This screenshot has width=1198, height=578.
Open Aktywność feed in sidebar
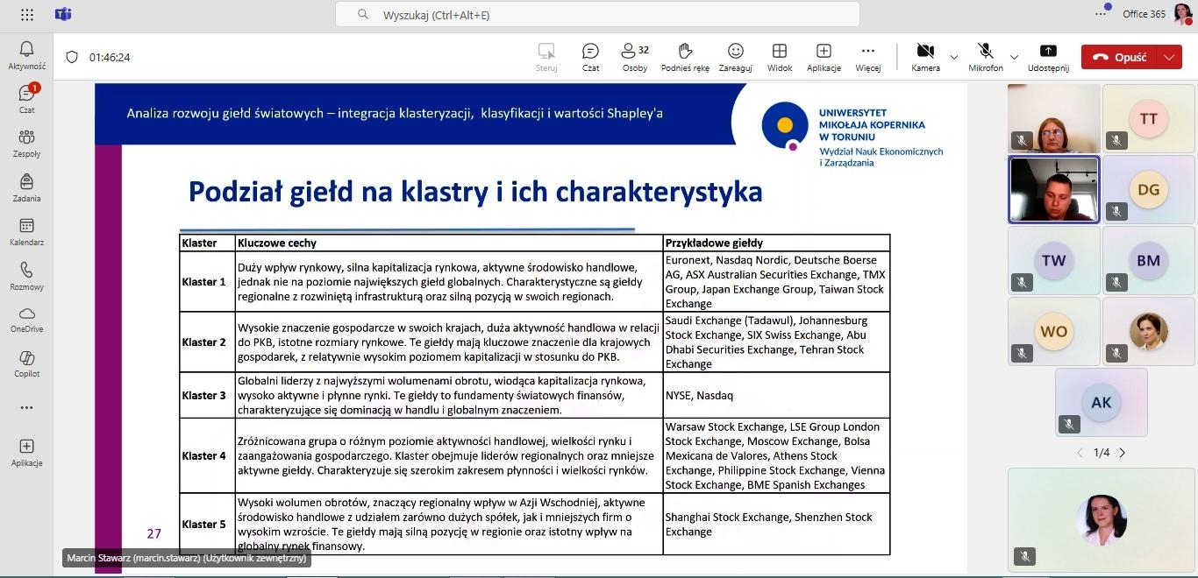tap(26, 54)
